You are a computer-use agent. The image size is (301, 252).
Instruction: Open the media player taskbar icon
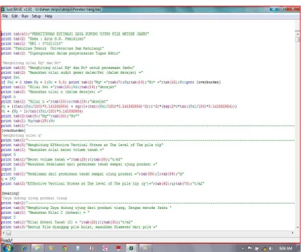(51, 248)
